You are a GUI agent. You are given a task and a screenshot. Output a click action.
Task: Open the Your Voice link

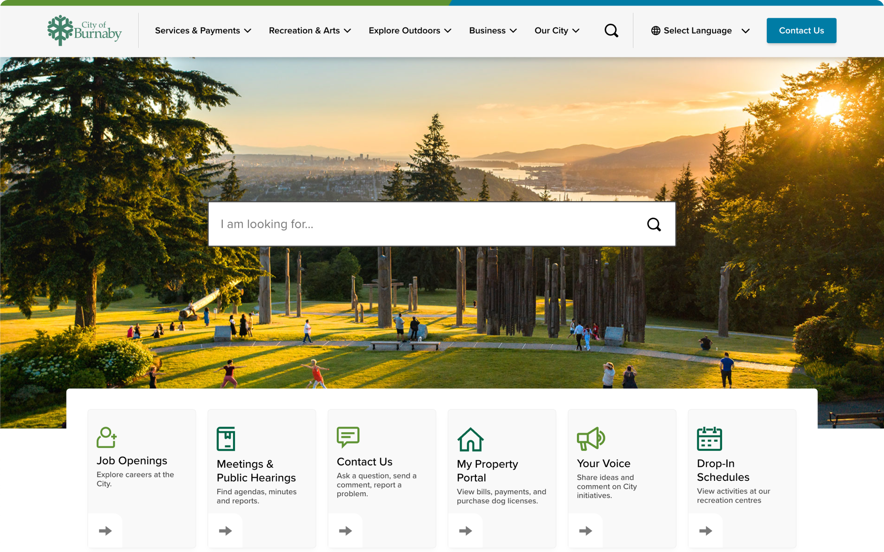point(603,463)
